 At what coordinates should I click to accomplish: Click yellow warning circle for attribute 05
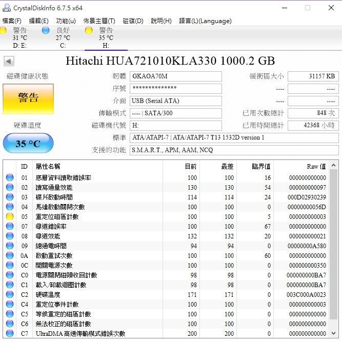(10, 216)
